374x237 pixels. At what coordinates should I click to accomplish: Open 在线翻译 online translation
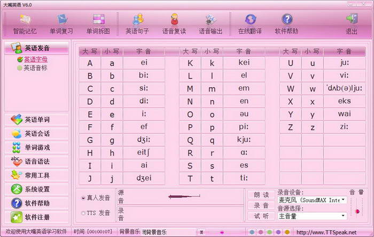251,23
